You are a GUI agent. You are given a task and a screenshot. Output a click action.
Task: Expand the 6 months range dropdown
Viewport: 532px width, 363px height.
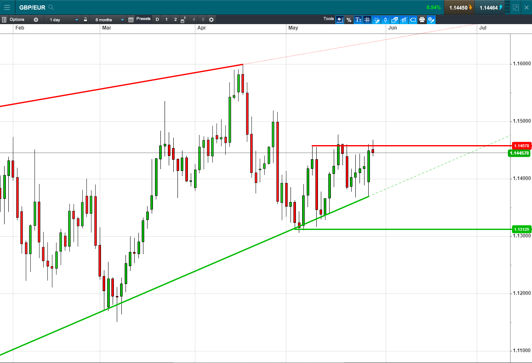point(108,20)
